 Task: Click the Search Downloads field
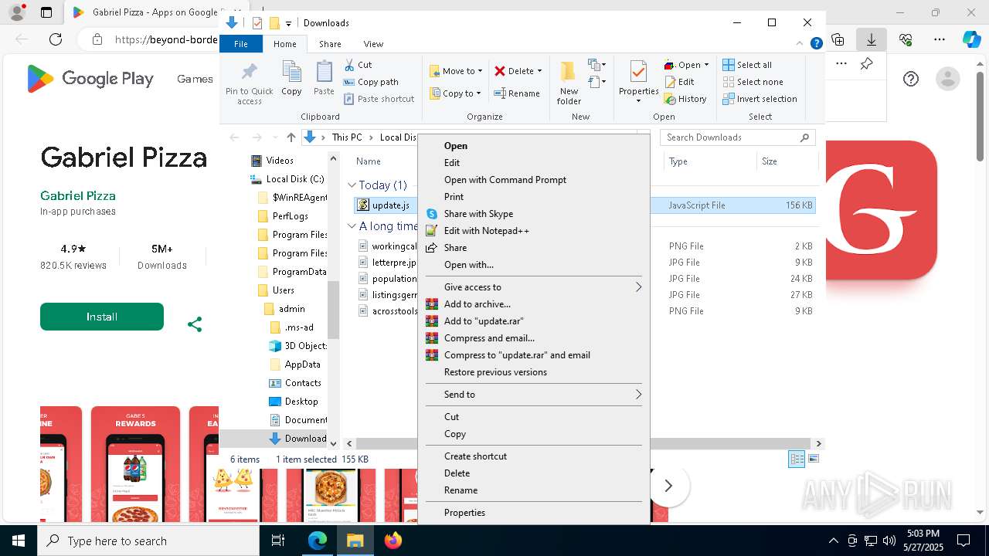click(x=738, y=137)
